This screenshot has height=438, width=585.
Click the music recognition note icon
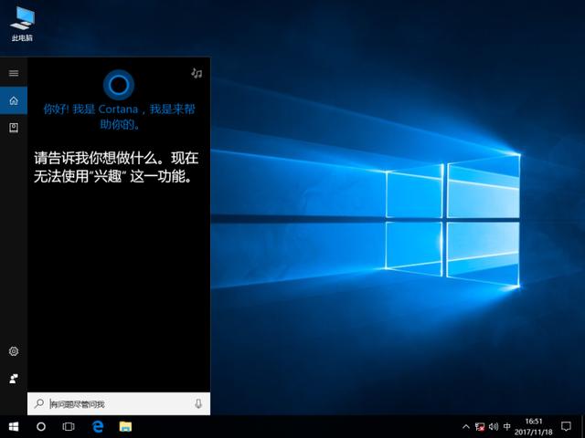pos(197,73)
